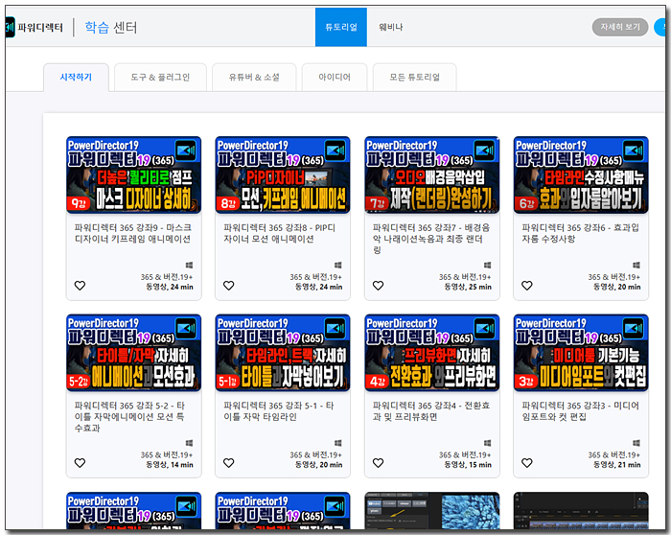The width and height of the screenshot is (671, 535).
Task: Select the 튜토리얼 top tab
Action: coord(341,27)
